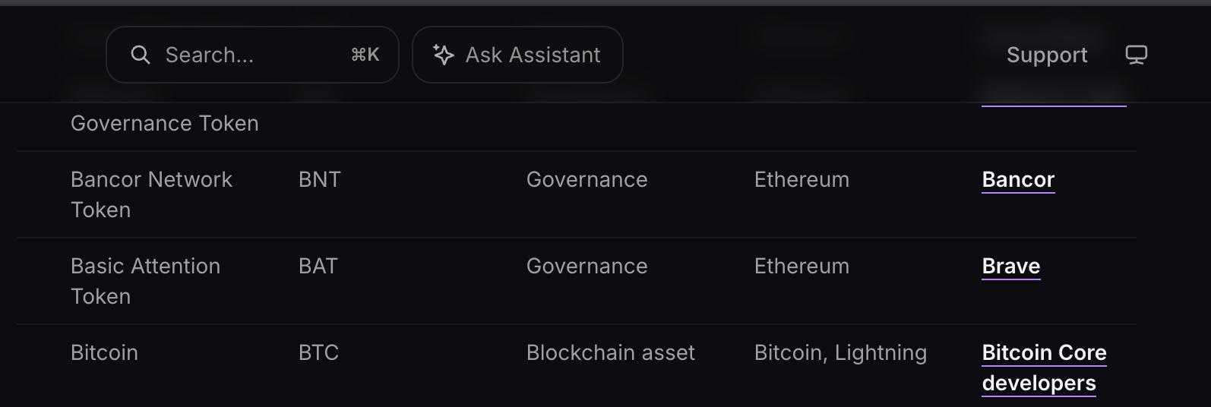Click the sparkle icon beside Ask Assistant

coord(444,55)
